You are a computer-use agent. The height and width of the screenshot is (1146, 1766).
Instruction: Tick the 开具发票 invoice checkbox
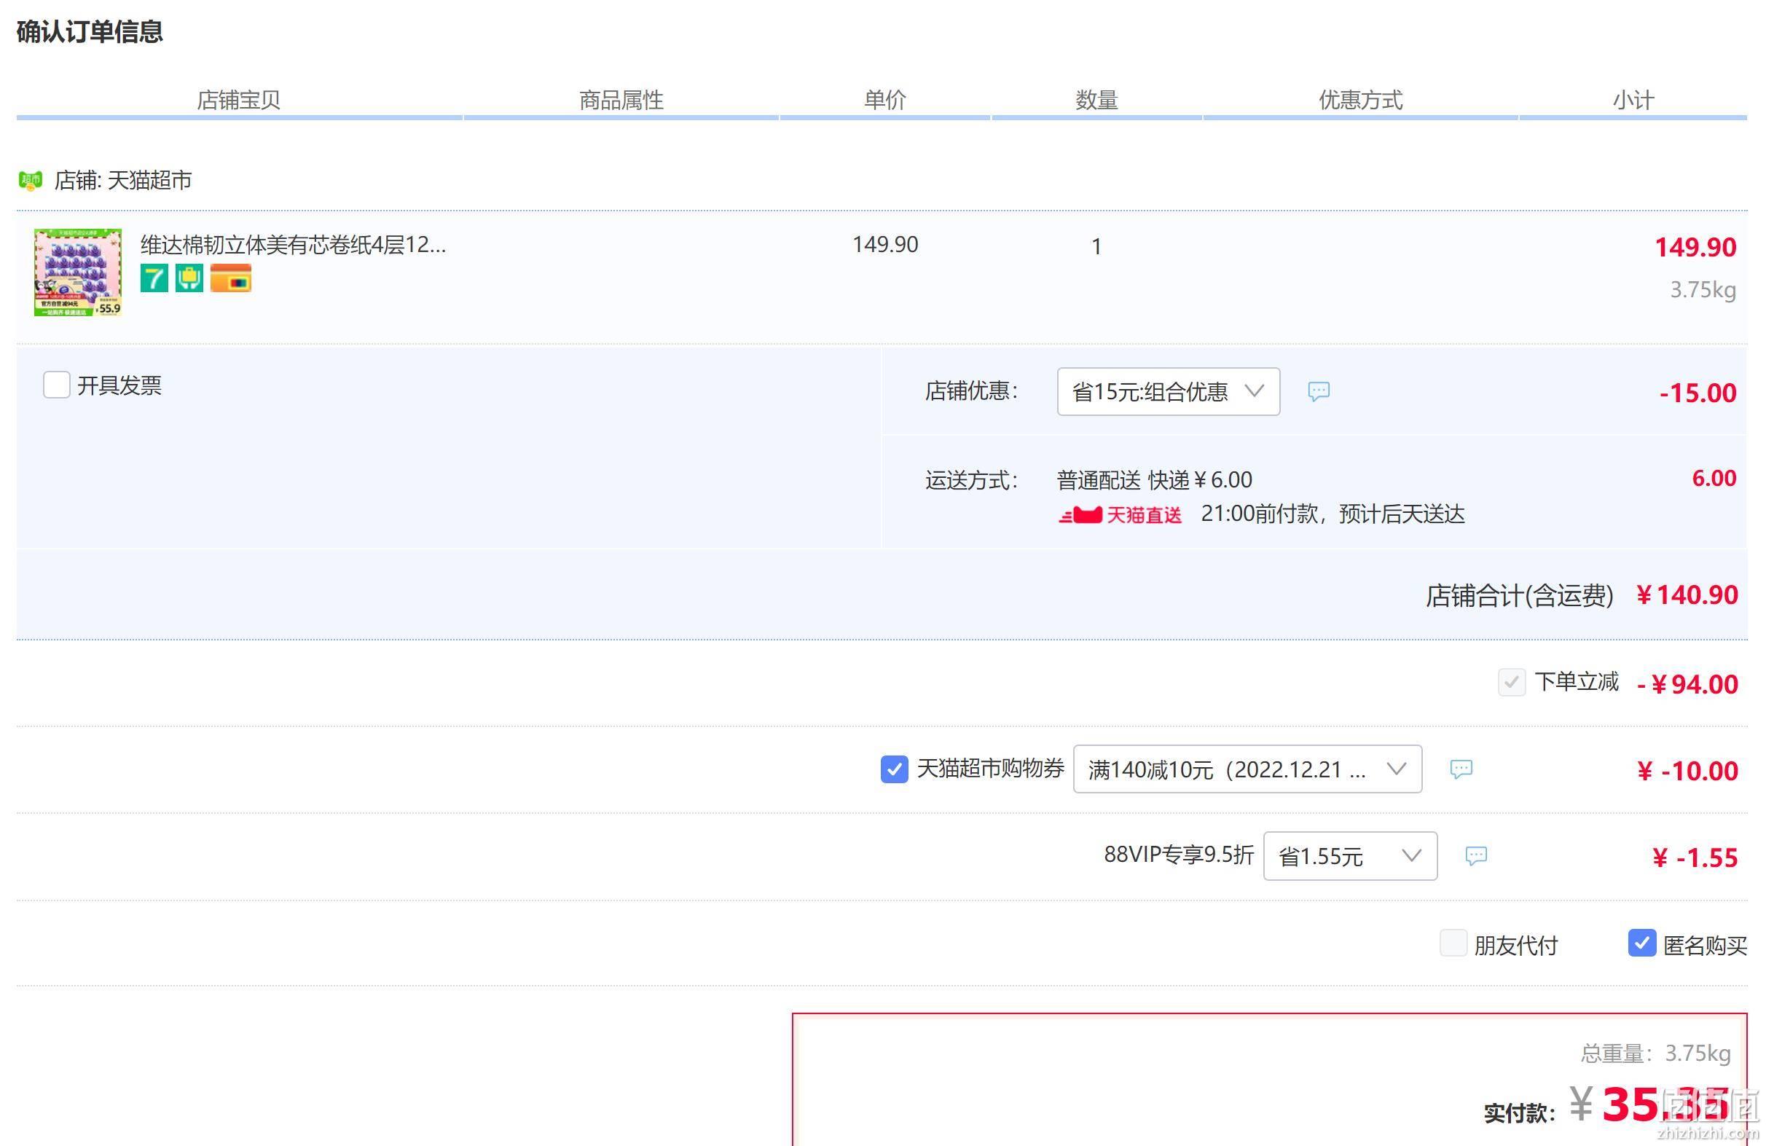[x=56, y=385]
